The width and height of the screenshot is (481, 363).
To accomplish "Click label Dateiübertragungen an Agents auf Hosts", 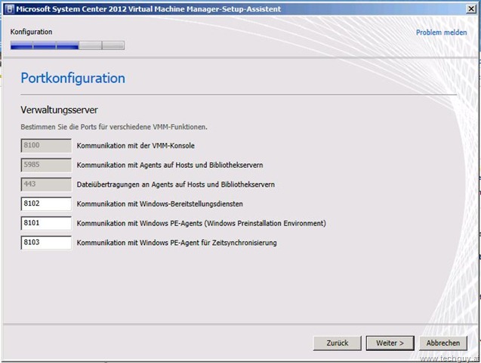I will 176,185.
